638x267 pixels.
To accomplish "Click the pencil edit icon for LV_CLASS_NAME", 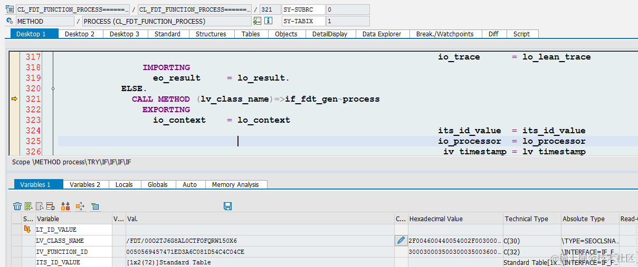I will pos(401,241).
